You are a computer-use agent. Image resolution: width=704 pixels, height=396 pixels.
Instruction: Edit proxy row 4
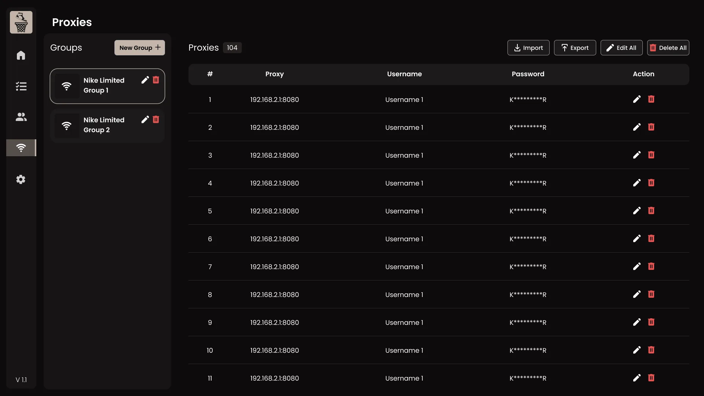[637, 183]
